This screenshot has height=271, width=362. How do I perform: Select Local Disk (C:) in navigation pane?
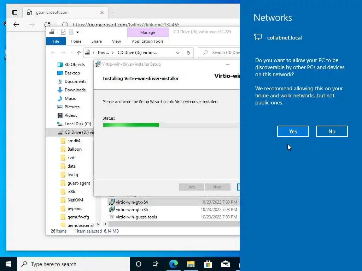[74, 124]
